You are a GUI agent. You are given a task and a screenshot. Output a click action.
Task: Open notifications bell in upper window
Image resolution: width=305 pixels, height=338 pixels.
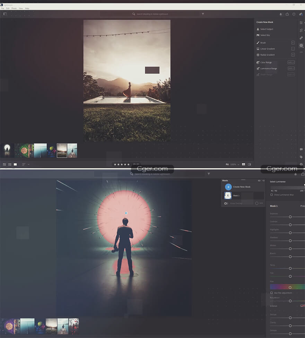tap(281, 14)
